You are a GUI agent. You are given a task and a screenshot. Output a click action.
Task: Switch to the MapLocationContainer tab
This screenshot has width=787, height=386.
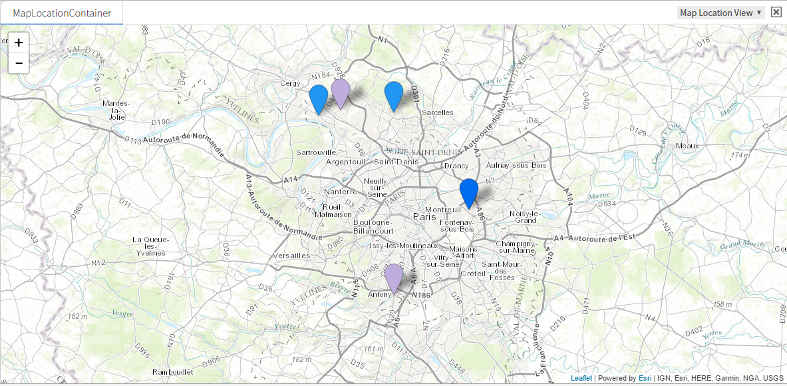point(62,13)
